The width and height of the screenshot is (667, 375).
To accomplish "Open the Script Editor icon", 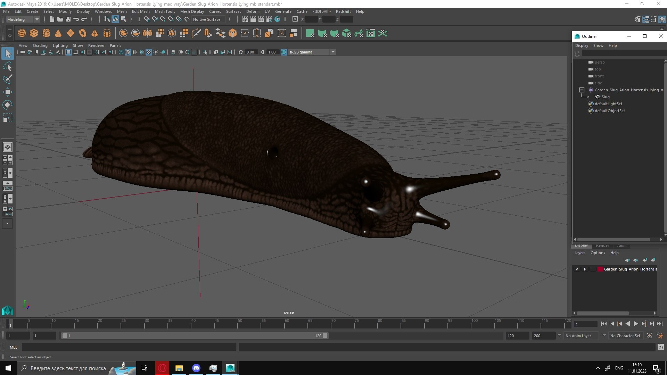I will point(660,347).
